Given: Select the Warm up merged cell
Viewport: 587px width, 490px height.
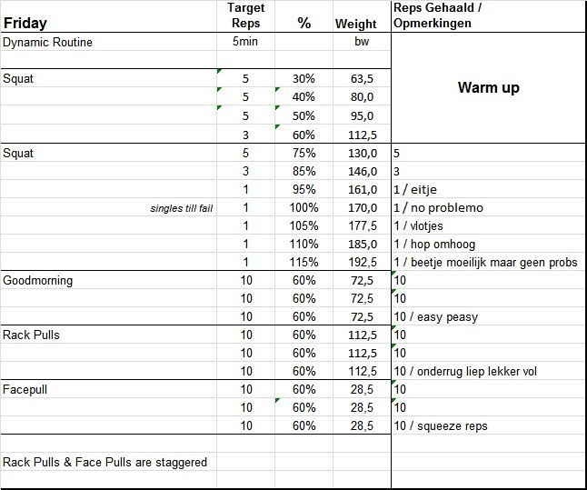Looking at the screenshot, I should click(488, 90).
